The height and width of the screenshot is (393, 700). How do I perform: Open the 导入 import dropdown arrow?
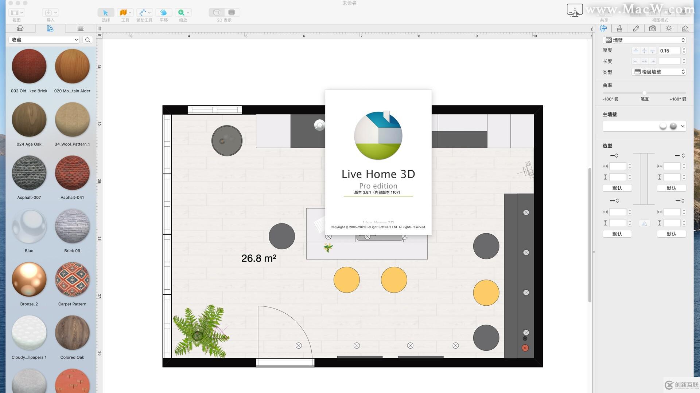point(56,12)
